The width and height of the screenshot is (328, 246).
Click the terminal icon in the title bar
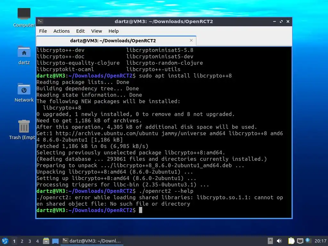(40, 21)
